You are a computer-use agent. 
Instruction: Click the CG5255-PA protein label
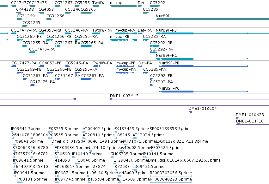click(86, 69)
